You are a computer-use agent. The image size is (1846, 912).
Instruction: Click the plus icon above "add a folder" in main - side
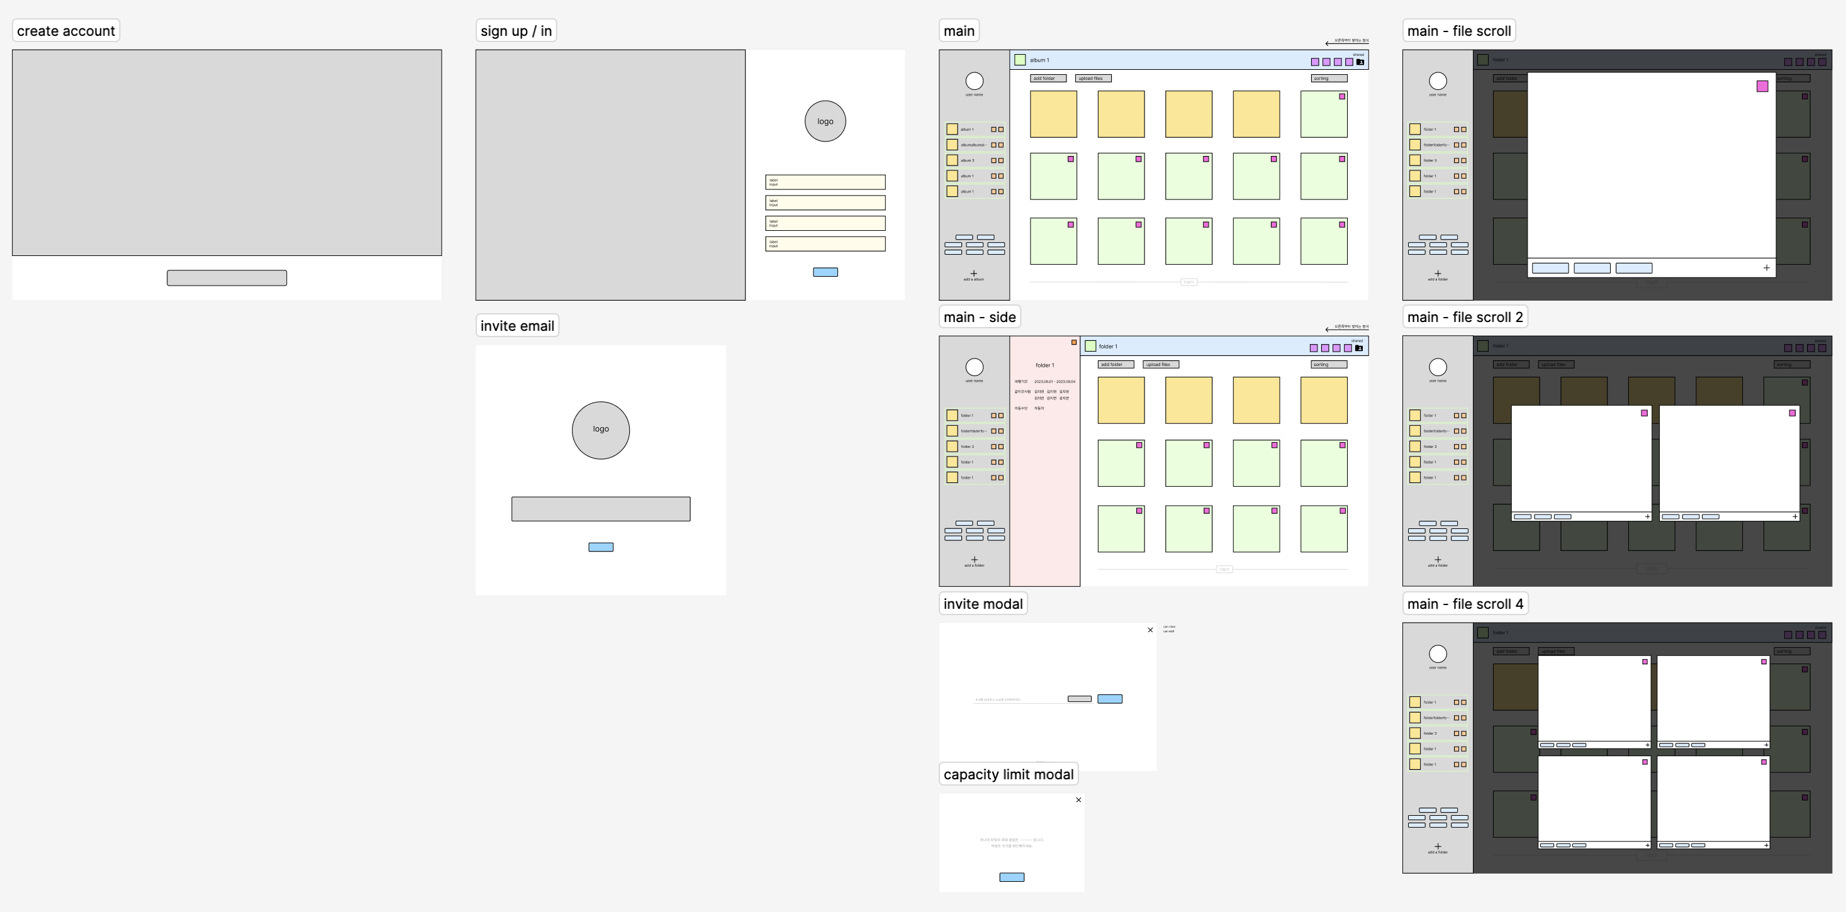click(974, 560)
